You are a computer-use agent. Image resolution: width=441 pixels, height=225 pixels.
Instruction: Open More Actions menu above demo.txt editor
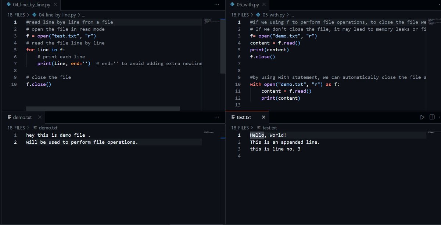point(217,117)
